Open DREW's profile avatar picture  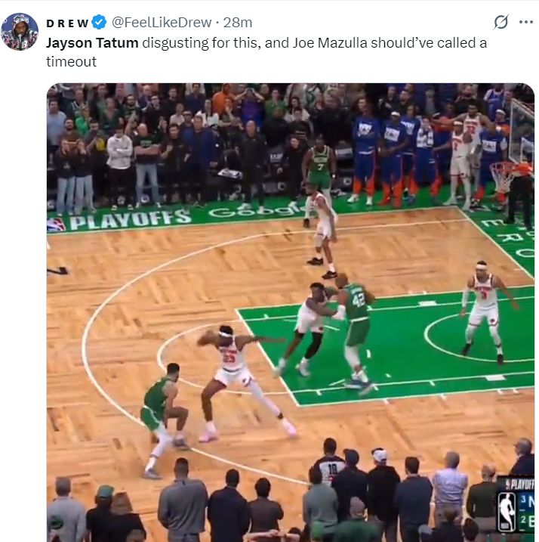point(20,32)
